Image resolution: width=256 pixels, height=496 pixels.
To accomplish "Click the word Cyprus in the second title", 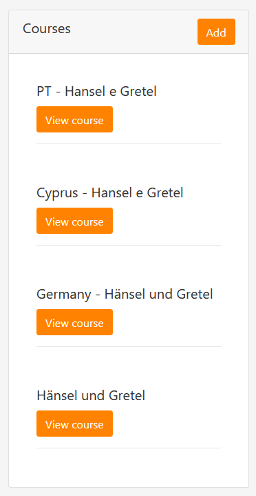I will 57,193.
